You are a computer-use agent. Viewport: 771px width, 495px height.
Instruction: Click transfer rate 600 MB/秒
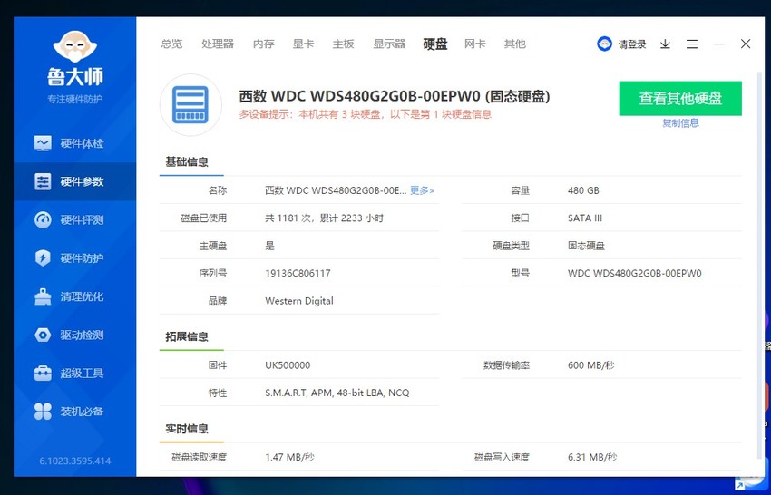click(591, 365)
